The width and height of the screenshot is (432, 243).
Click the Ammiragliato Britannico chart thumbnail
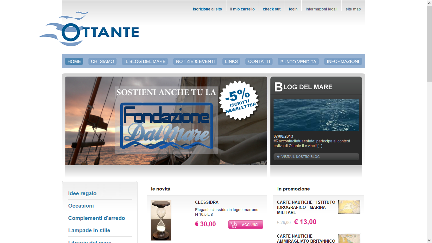coord(349,238)
